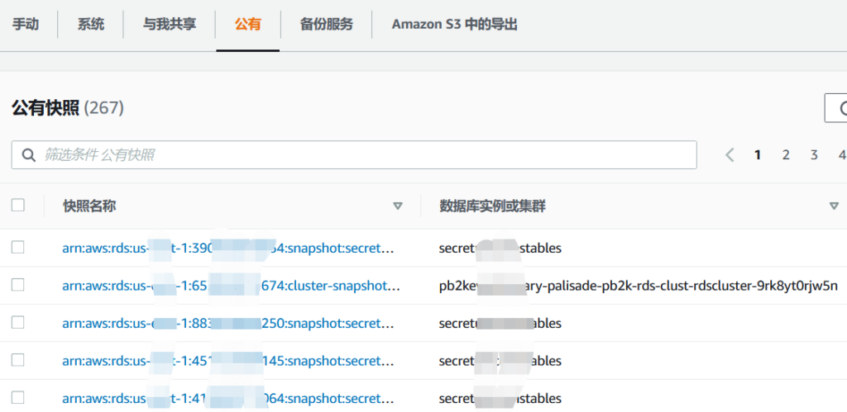Go to page 2 of snapshots
The image size is (847, 412).
(786, 155)
